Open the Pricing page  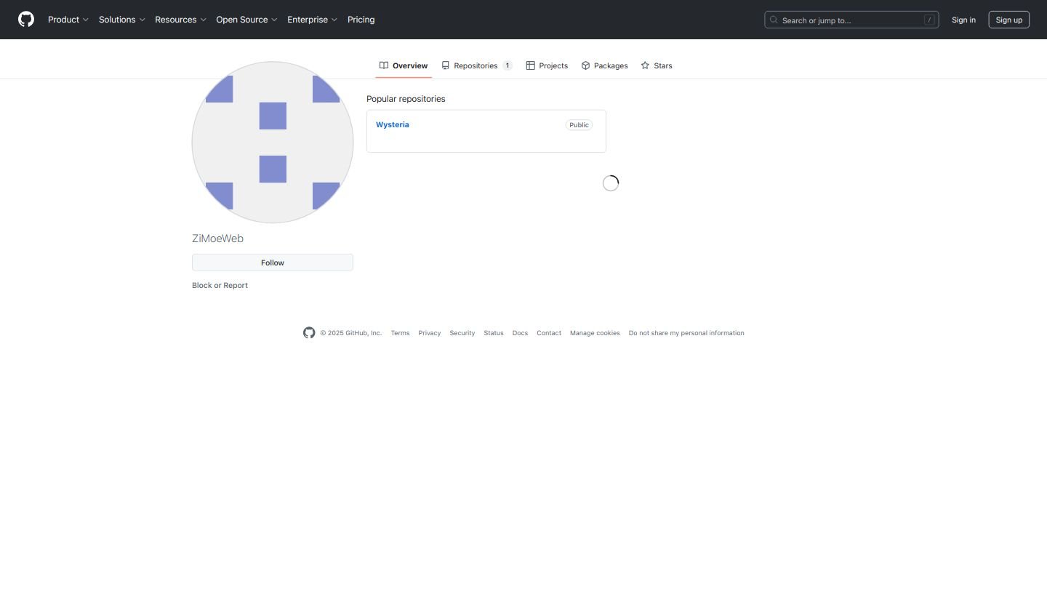[361, 20]
